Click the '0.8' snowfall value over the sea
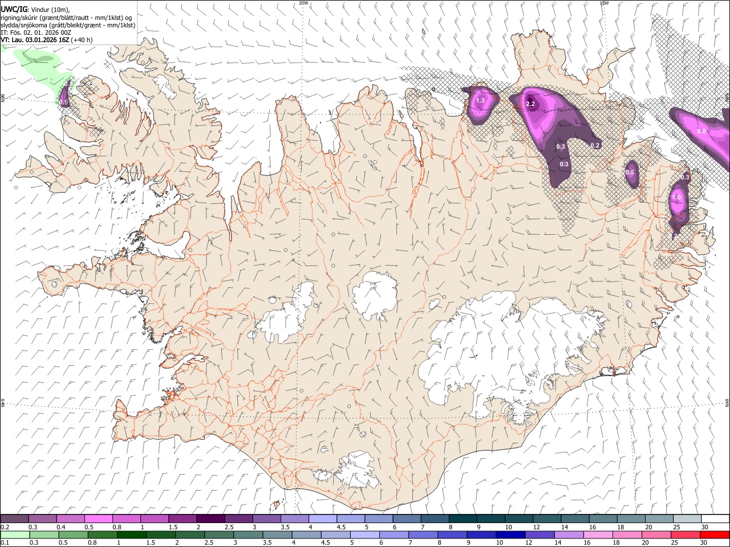 (701, 131)
